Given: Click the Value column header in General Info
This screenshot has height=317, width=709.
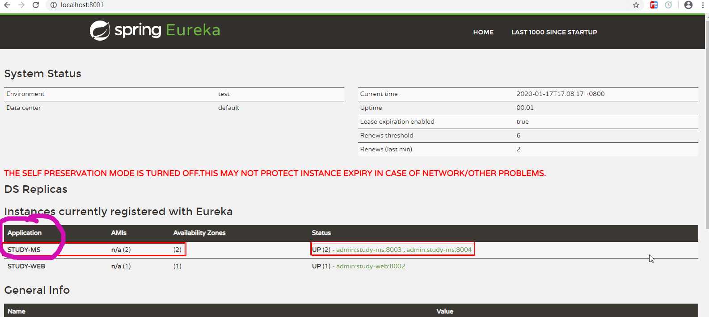Looking at the screenshot, I should pos(445,312).
